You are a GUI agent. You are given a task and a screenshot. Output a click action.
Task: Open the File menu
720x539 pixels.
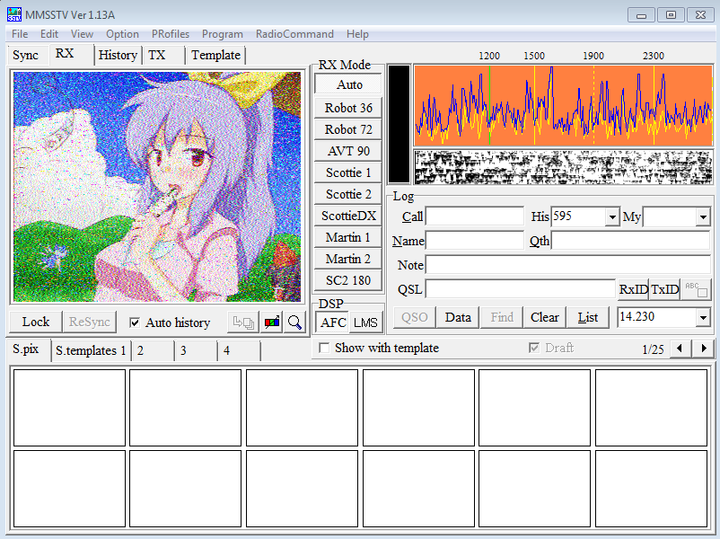[x=20, y=34]
